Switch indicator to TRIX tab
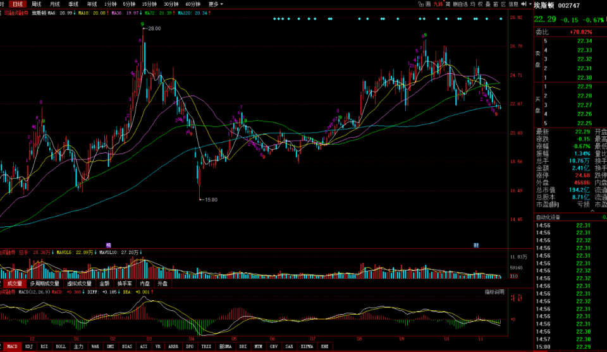The width and height of the screenshot is (607, 352). (x=206, y=346)
